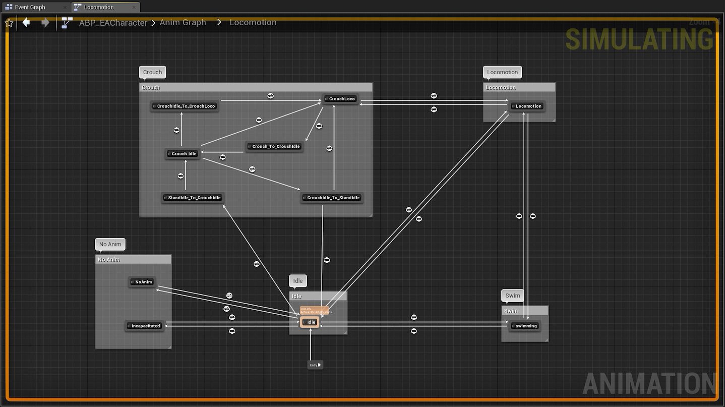Select the CrouchLoco state node

click(340, 99)
